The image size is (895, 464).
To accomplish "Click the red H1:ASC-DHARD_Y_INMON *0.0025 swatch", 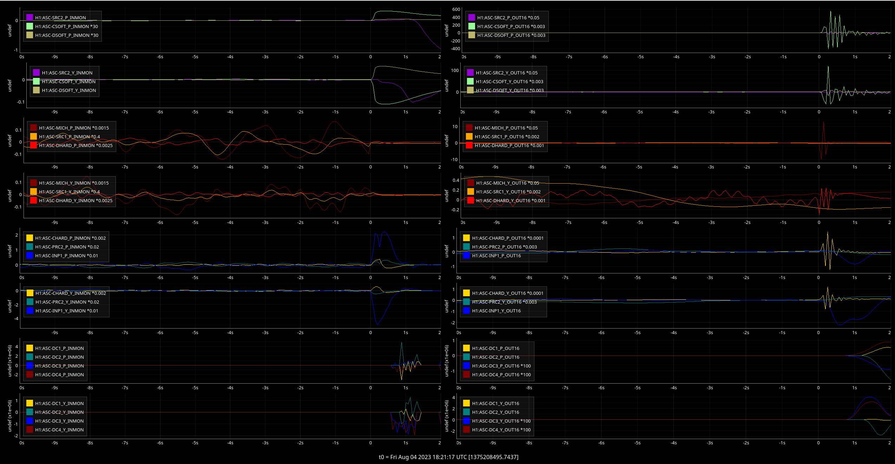I will click(x=34, y=200).
